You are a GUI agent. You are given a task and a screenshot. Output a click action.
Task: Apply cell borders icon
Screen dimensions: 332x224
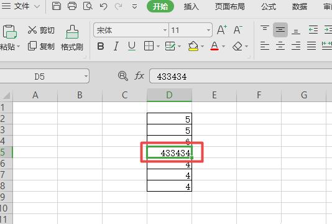pos(149,46)
